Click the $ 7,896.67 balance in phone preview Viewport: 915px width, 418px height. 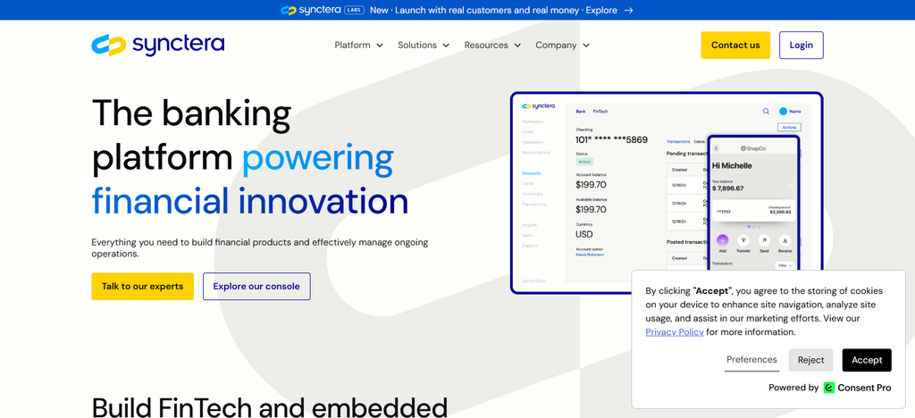coord(727,188)
